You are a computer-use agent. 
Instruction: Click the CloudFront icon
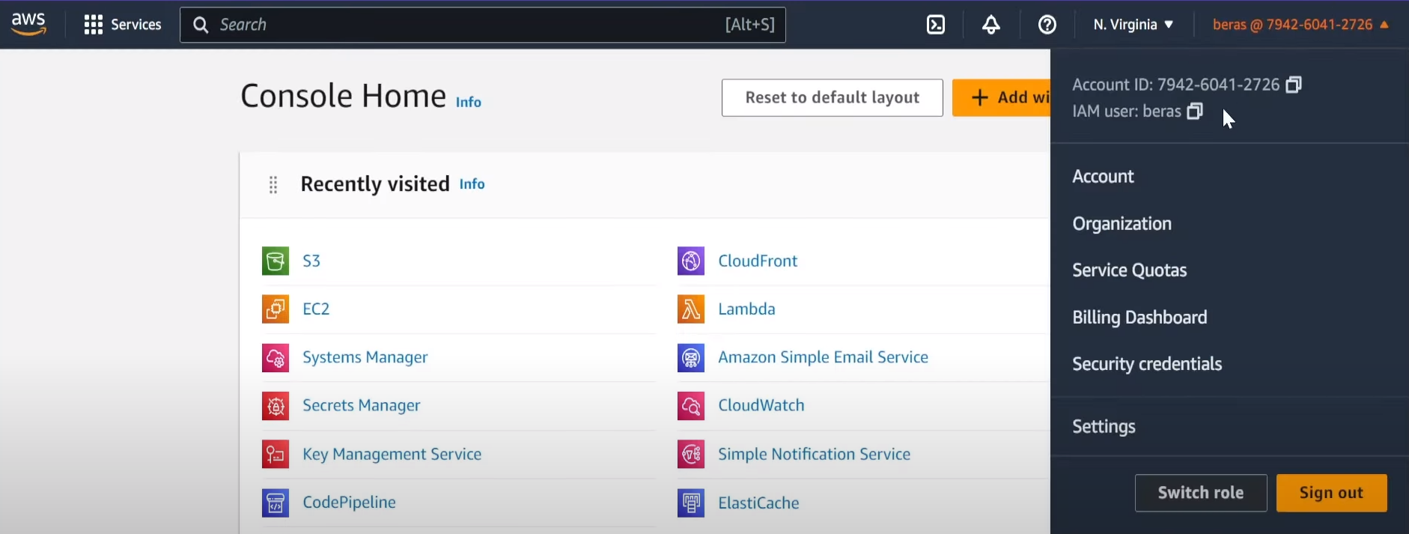pyautogui.click(x=691, y=261)
